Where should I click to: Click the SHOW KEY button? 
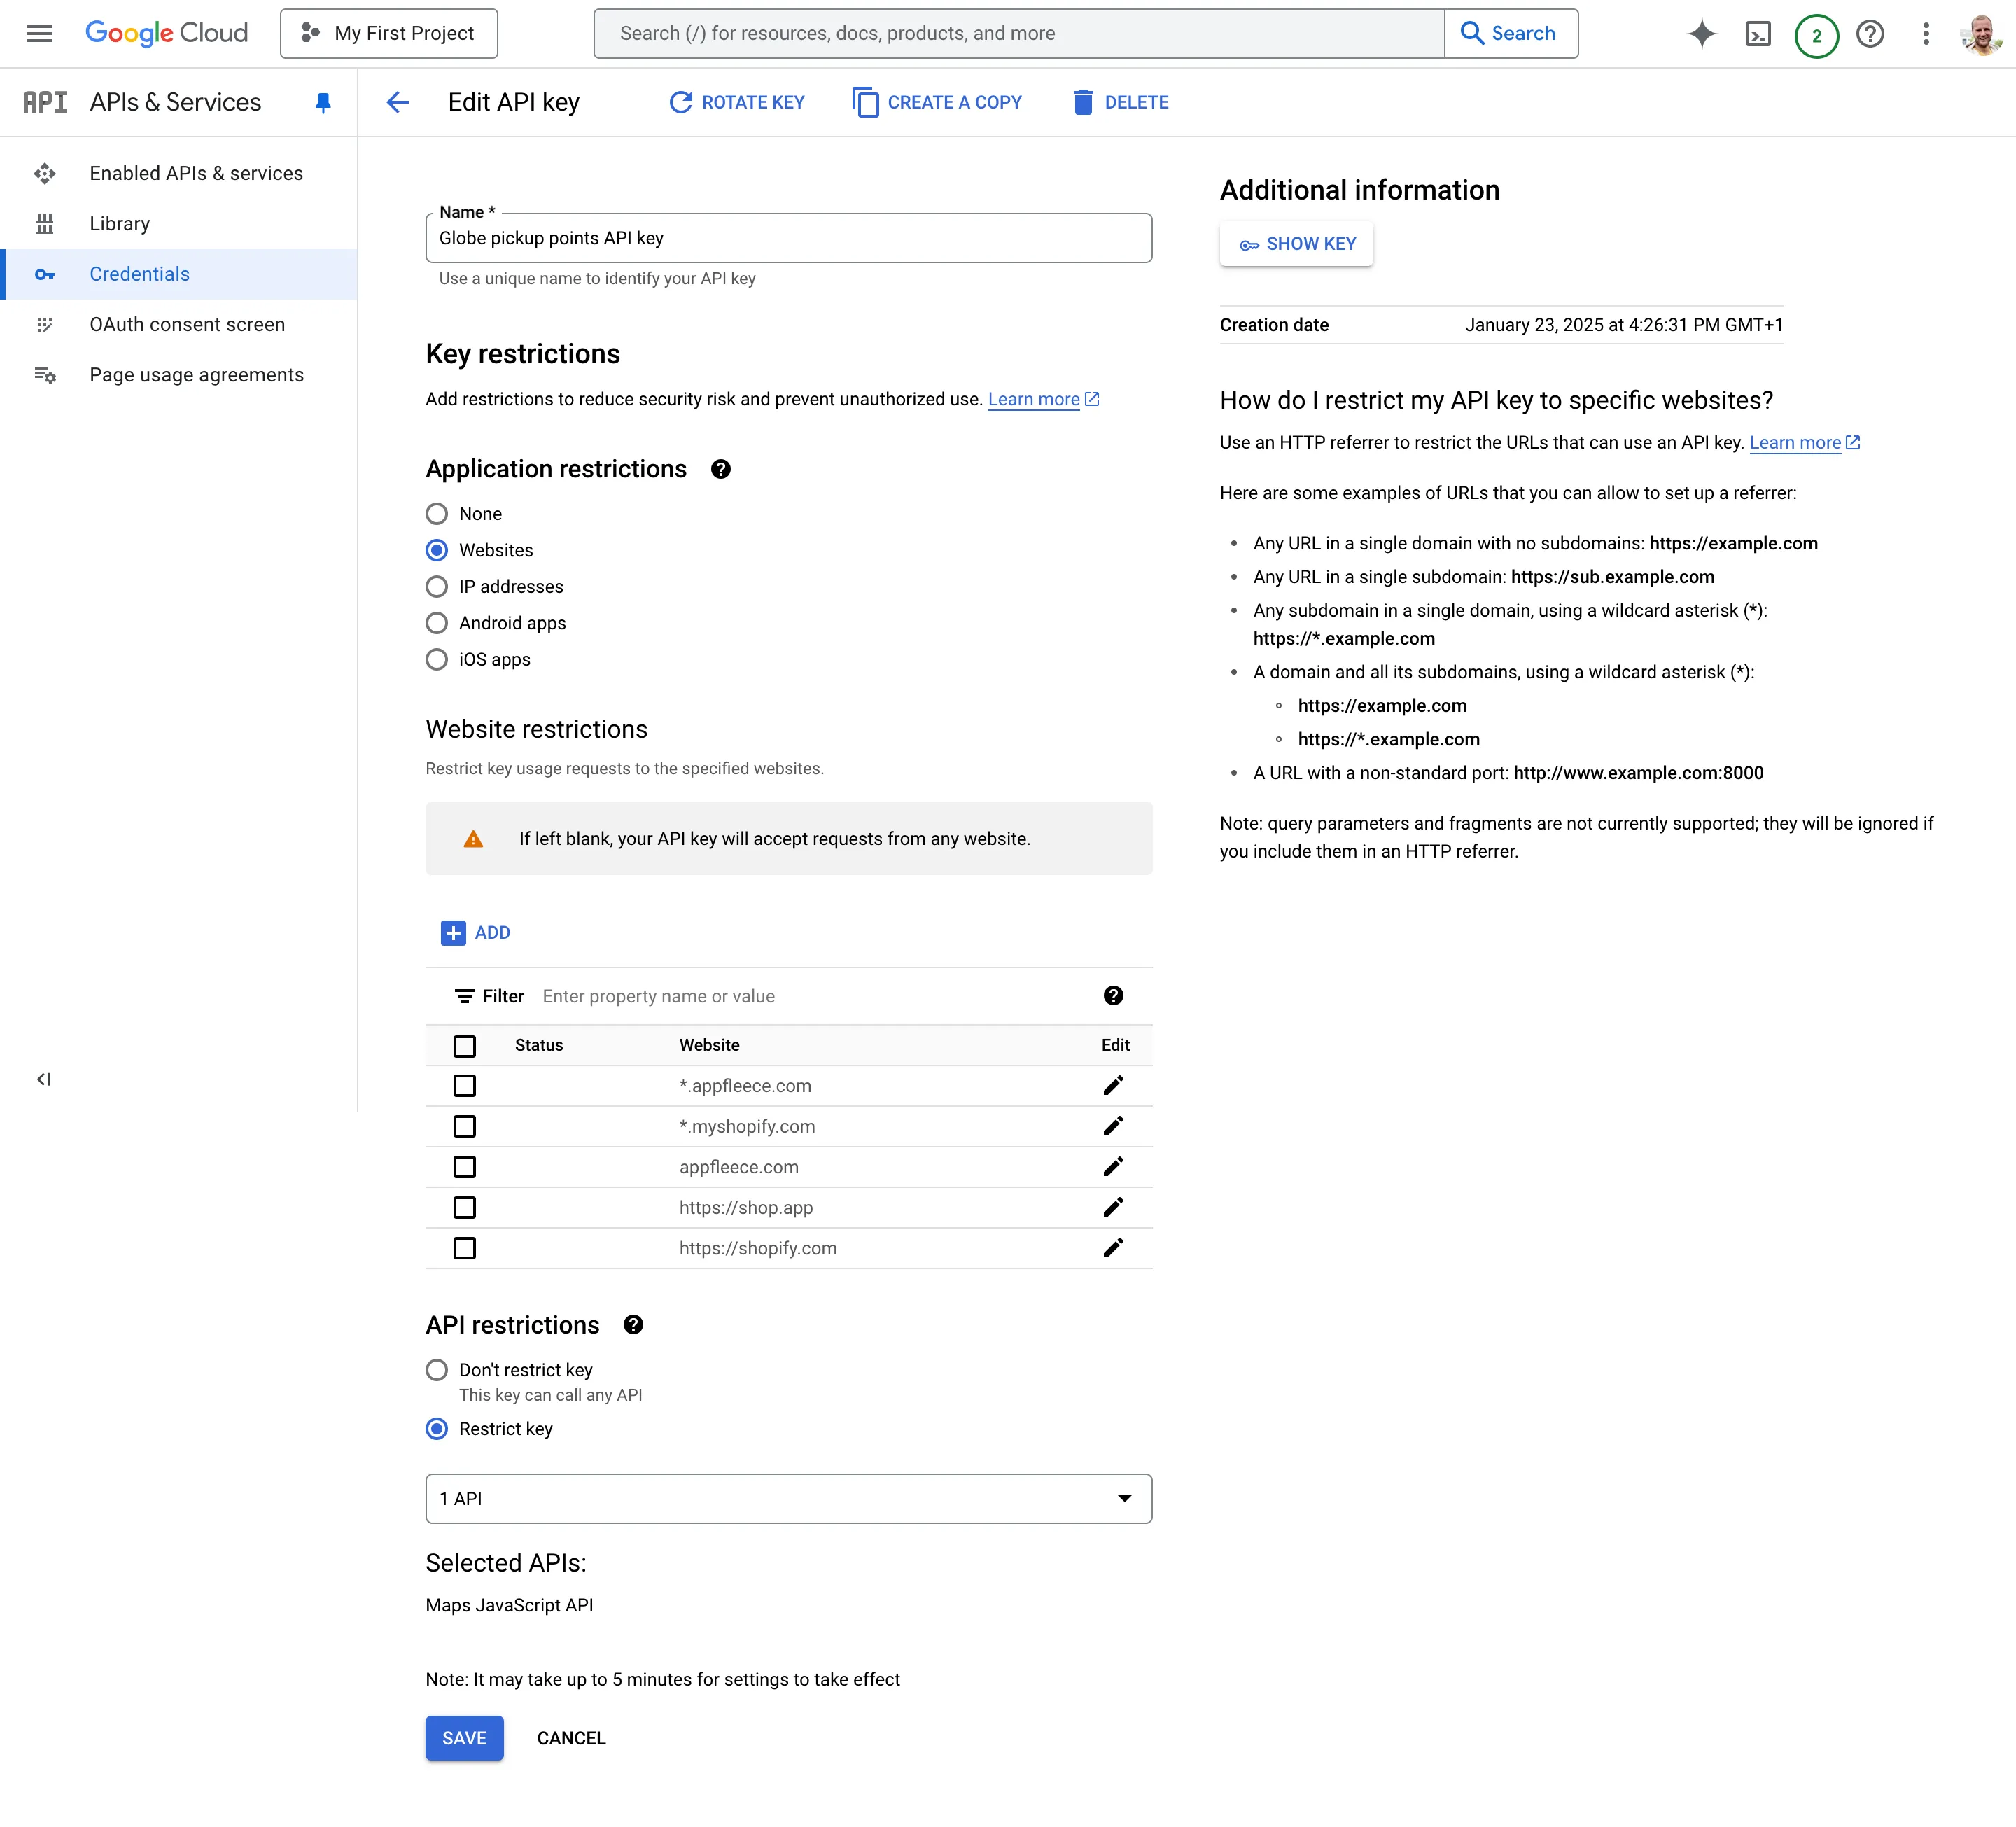pyautogui.click(x=1296, y=244)
